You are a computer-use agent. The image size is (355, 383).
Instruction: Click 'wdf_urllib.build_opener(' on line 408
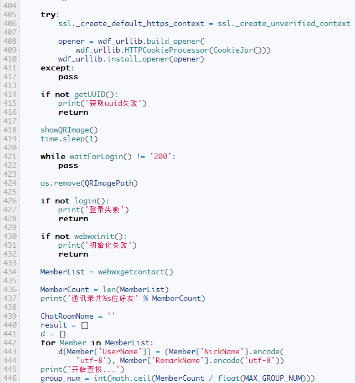(151, 41)
